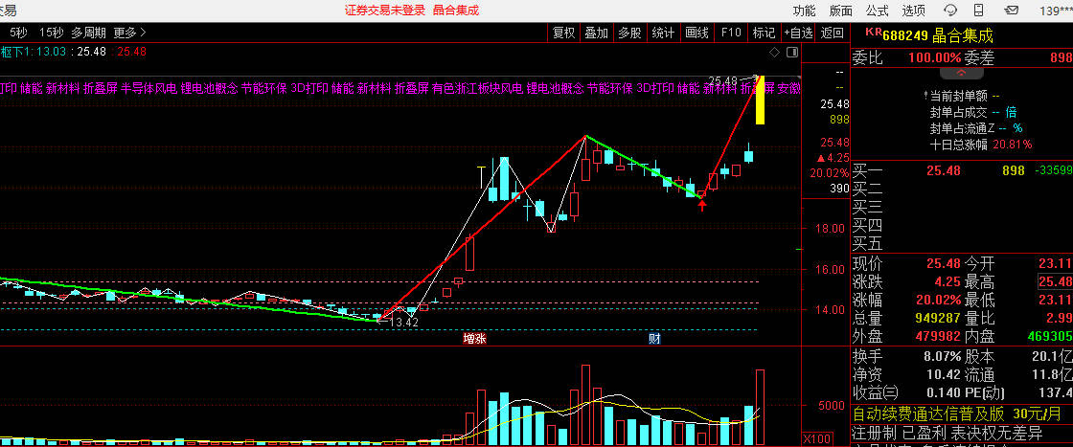Expand the 更多 period options

point(130,32)
